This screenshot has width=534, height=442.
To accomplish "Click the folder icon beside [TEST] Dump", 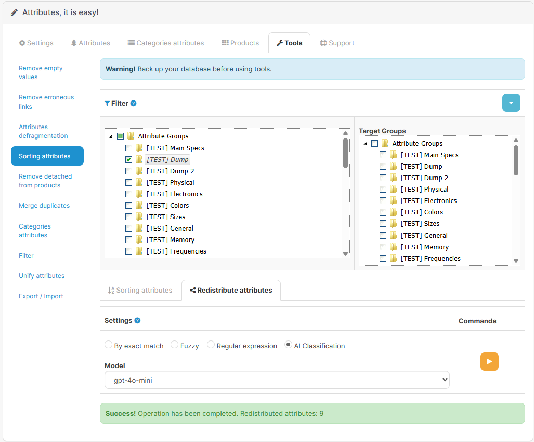I will click(x=138, y=159).
